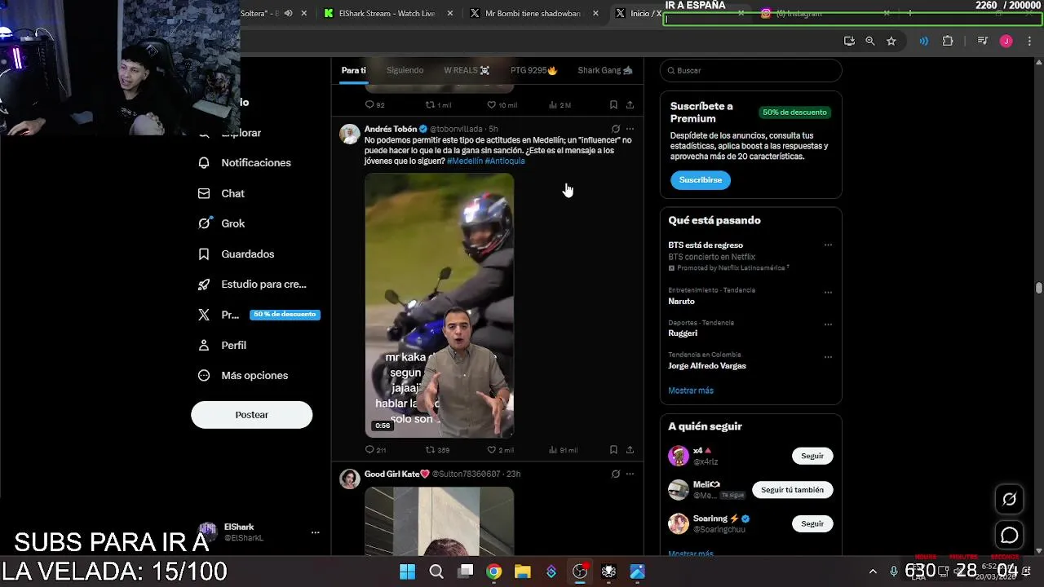
Task: Click the Postear button
Action: pyautogui.click(x=251, y=415)
